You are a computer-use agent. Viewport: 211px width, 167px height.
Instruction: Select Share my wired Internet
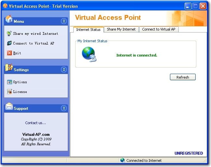(x=35, y=33)
